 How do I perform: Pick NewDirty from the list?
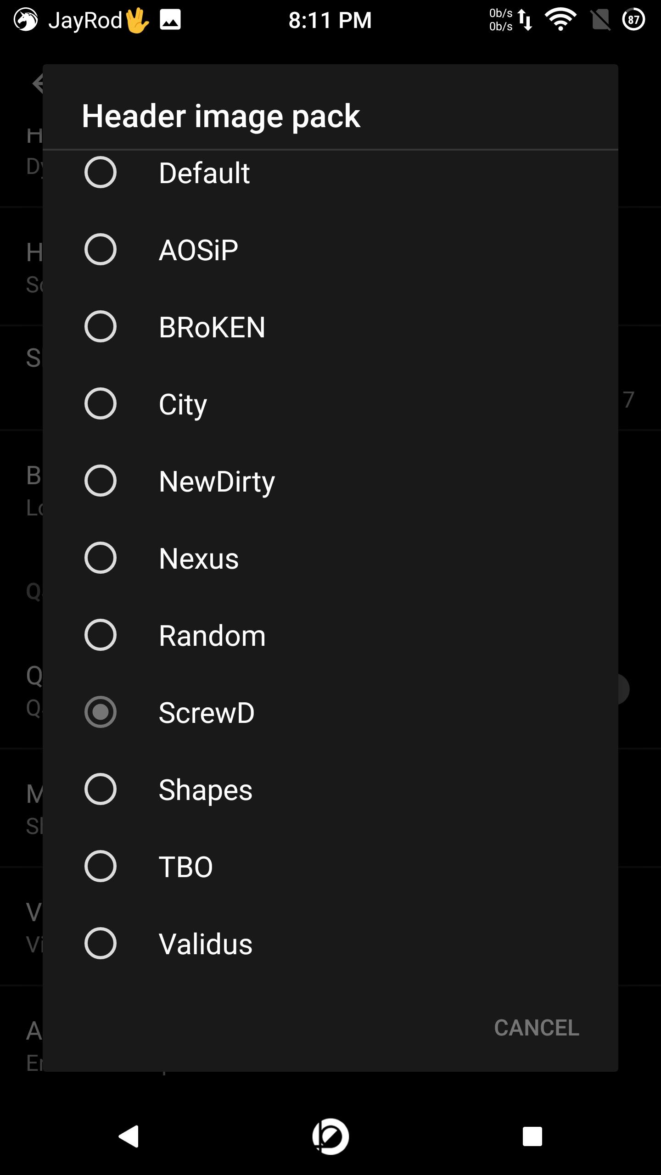point(330,481)
